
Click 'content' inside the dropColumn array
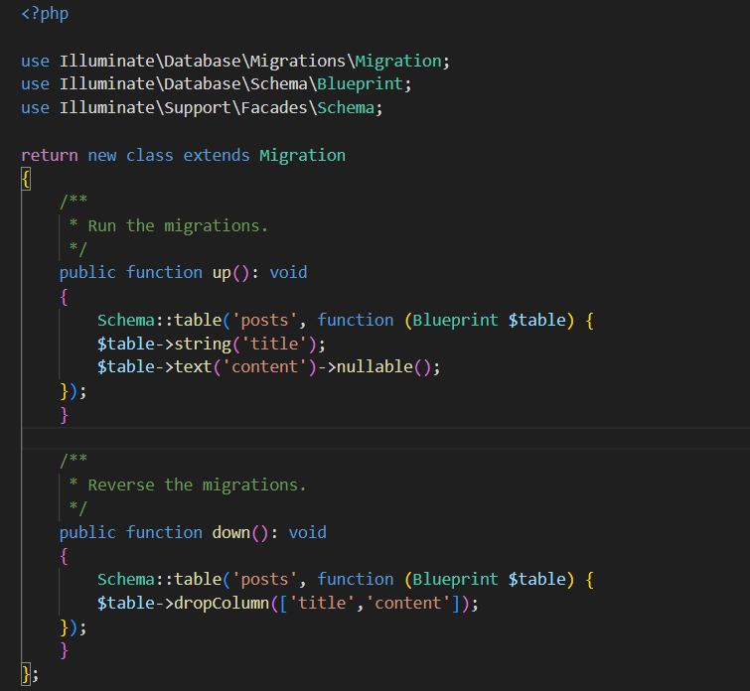pos(407,603)
